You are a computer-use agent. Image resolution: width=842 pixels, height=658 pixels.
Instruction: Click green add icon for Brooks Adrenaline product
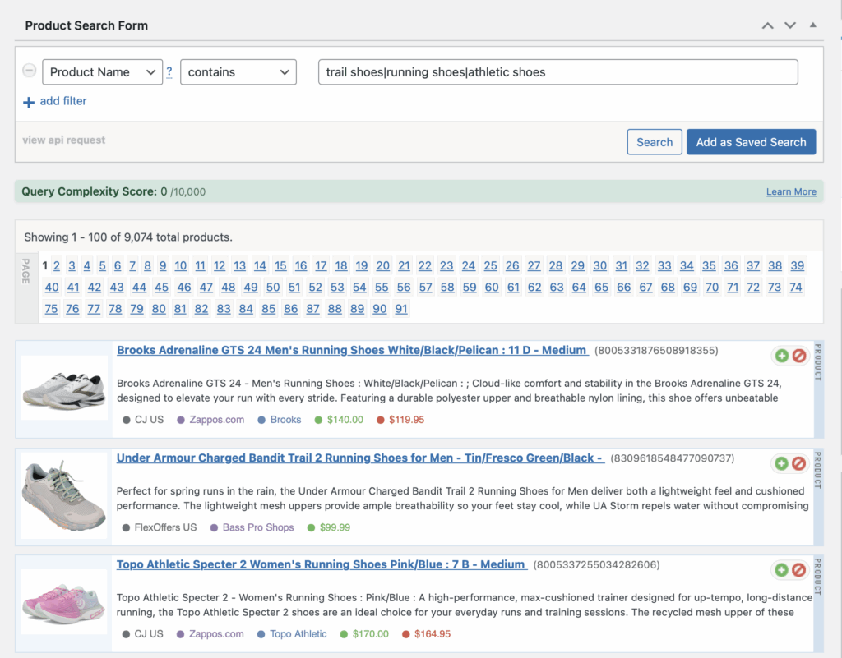781,356
